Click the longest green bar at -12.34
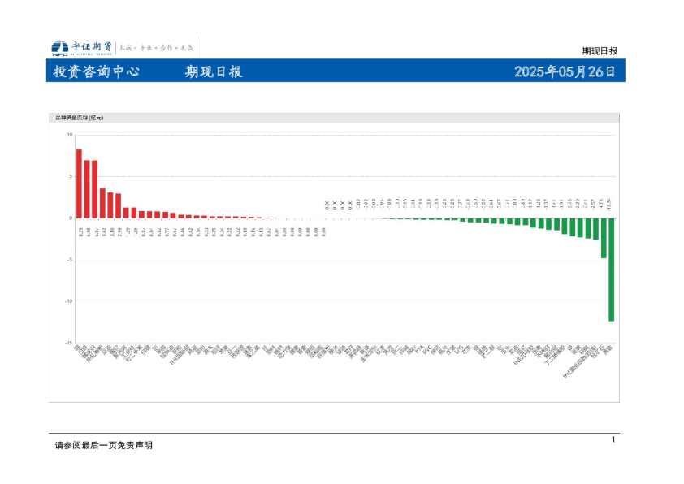The height and width of the screenshot is (484, 684). [612, 270]
